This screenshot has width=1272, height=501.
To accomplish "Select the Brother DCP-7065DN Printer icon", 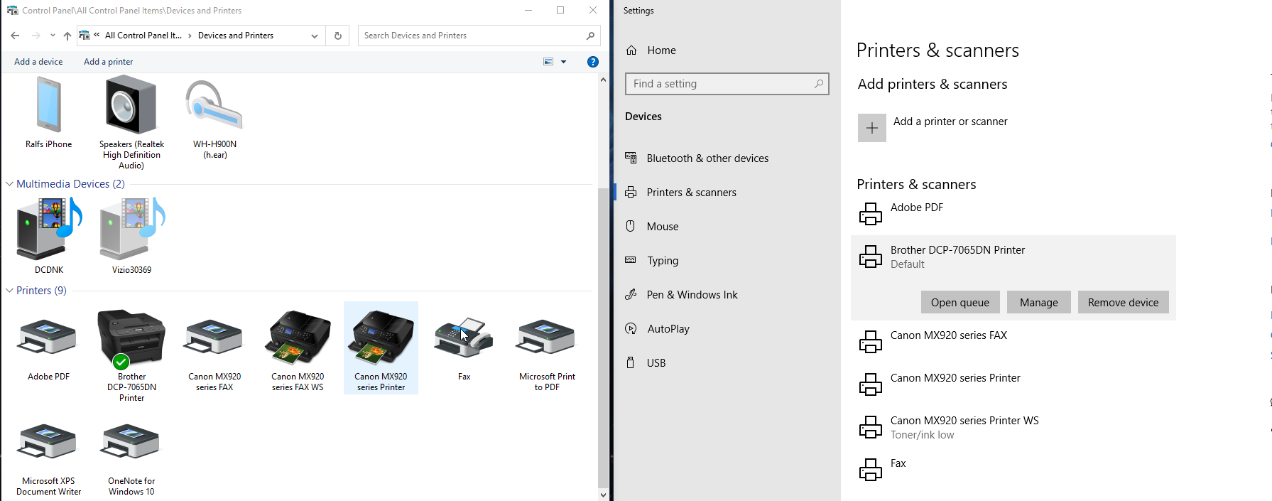I will [x=131, y=338].
